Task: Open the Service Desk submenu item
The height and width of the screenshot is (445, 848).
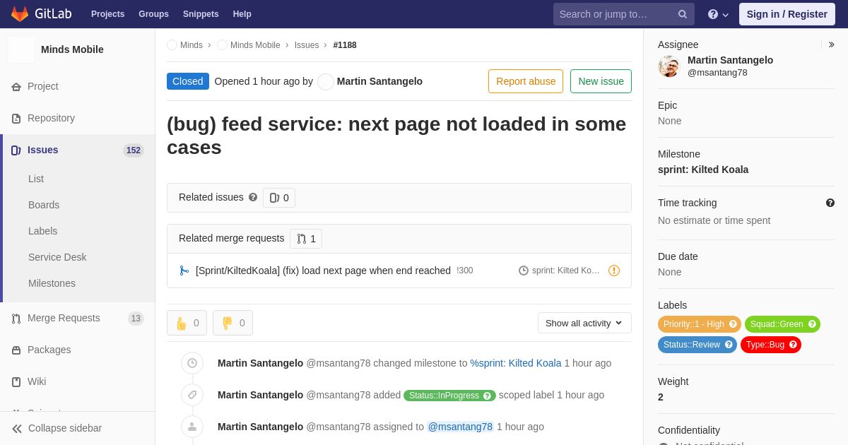Action: pyautogui.click(x=57, y=257)
